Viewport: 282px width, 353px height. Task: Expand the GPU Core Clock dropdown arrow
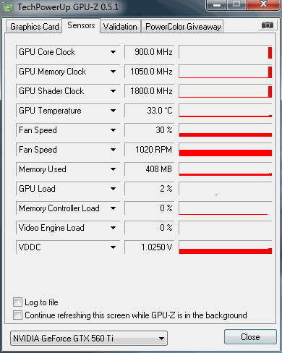113,52
